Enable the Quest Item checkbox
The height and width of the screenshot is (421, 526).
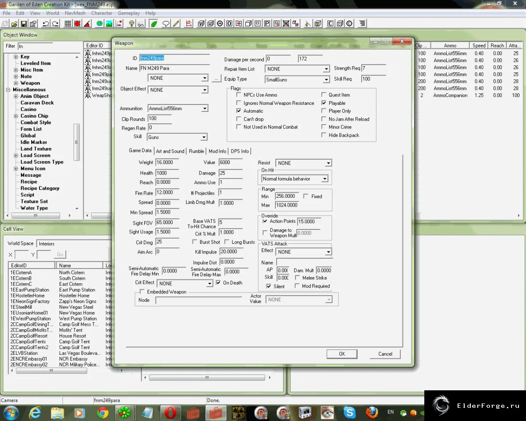click(324, 95)
